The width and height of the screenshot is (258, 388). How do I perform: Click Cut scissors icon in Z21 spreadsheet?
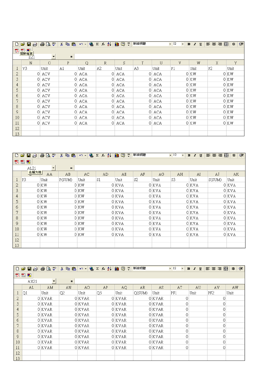62,44
